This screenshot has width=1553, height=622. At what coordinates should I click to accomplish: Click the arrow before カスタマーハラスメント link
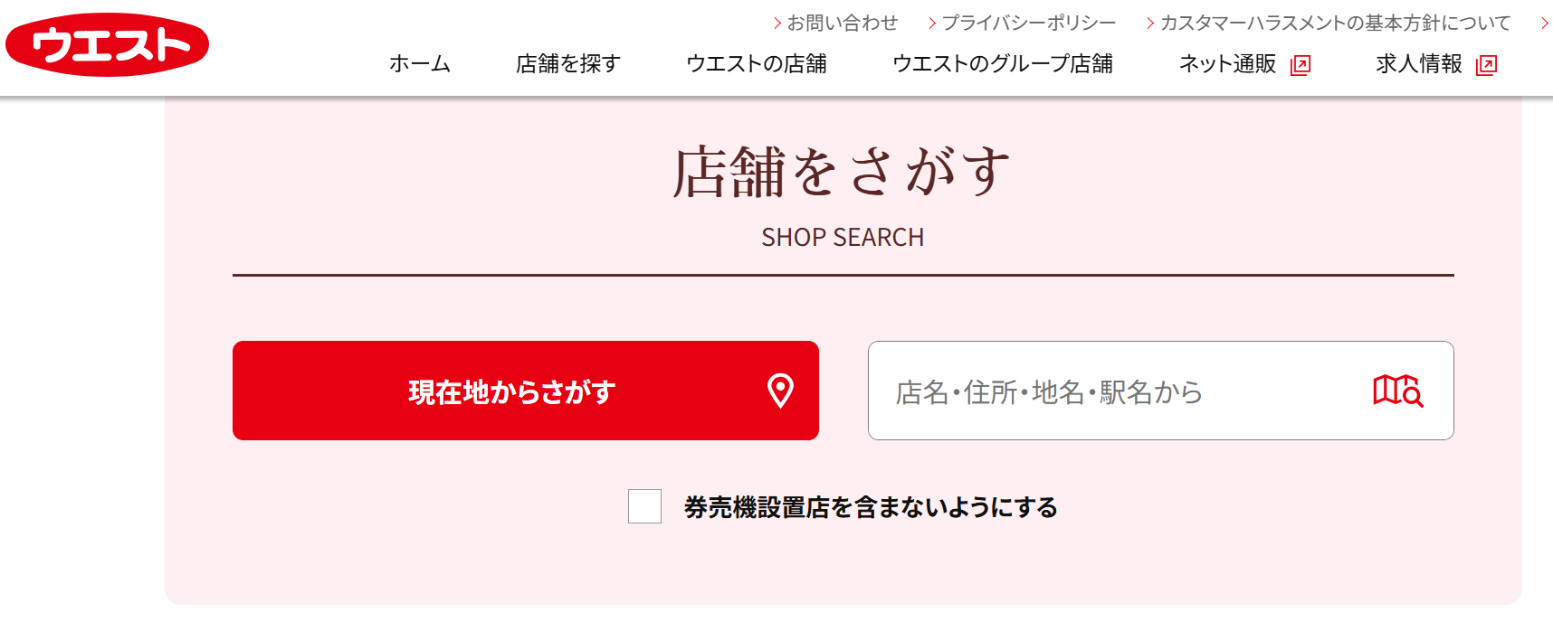pos(1150,24)
